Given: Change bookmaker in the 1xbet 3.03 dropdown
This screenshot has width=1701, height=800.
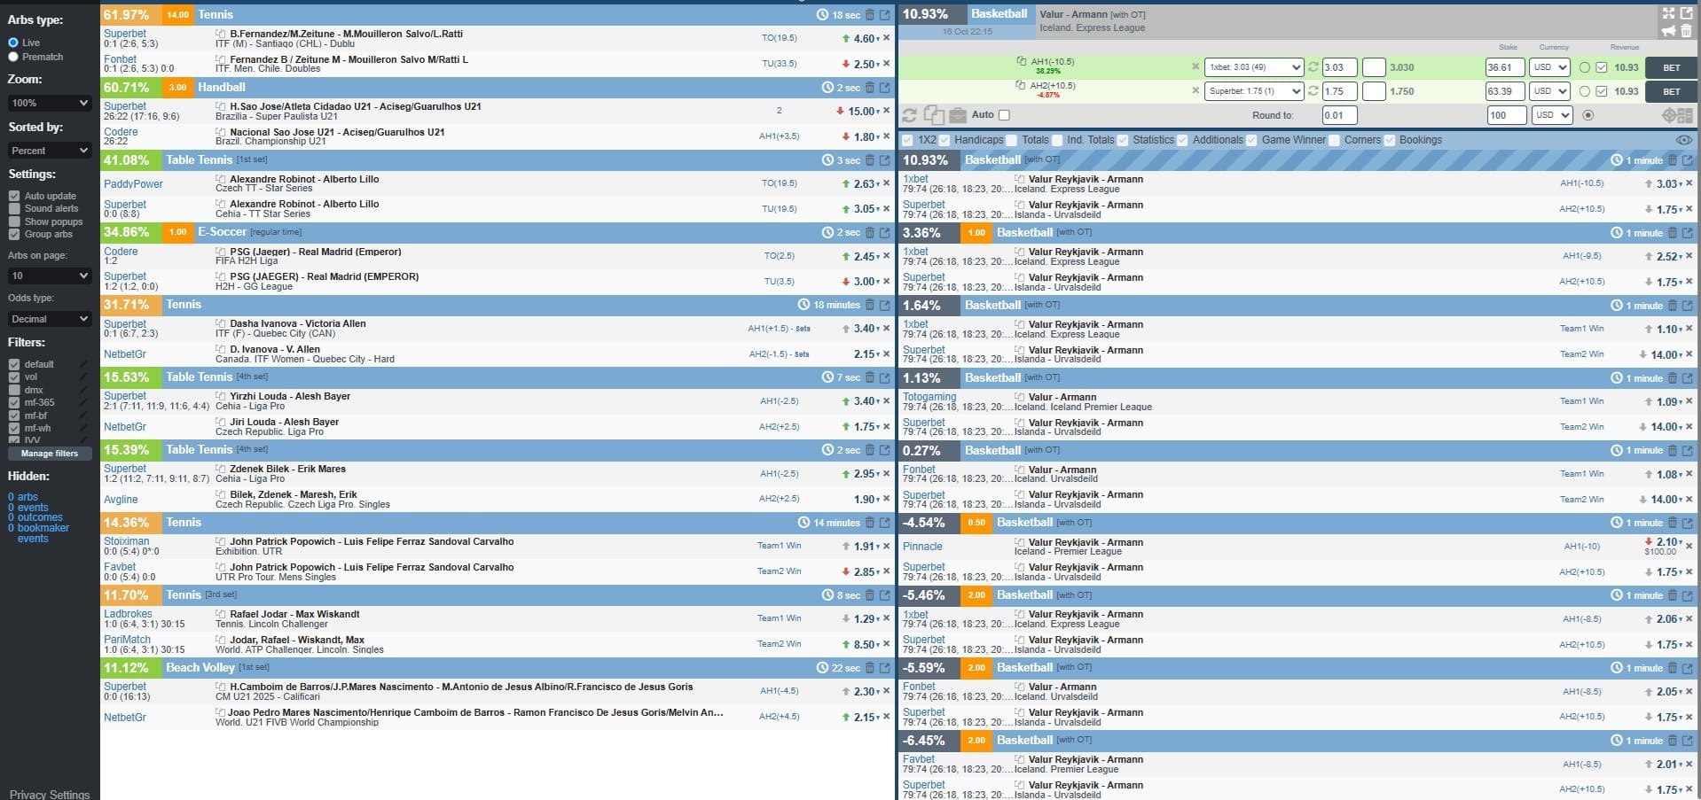Looking at the screenshot, I should (x=1252, y=67).
